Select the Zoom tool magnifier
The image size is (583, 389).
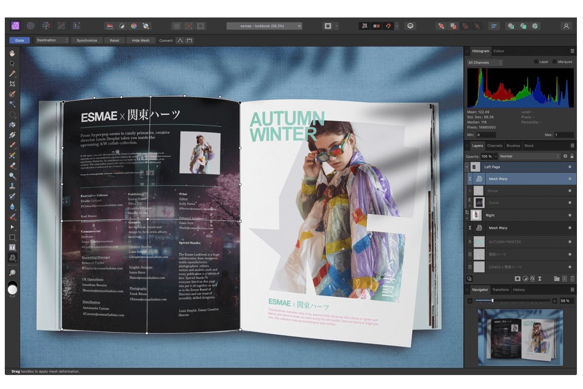[12, 273]
